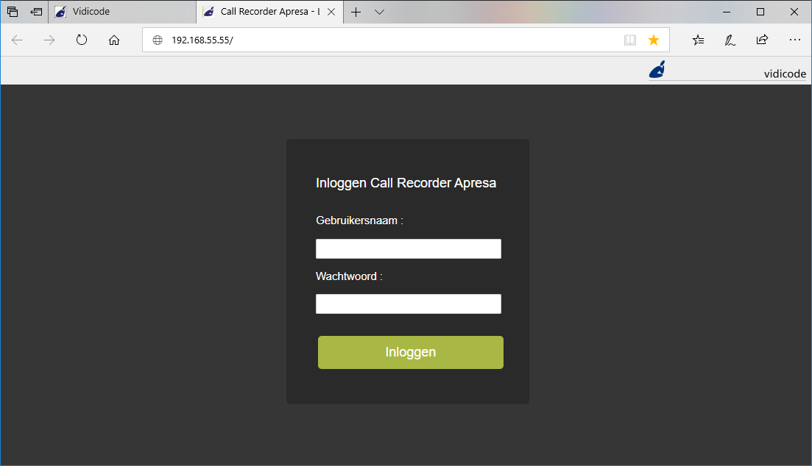Switch to the Vidicode tab
The width and height of the screenshot is (812, 466).
122,12
